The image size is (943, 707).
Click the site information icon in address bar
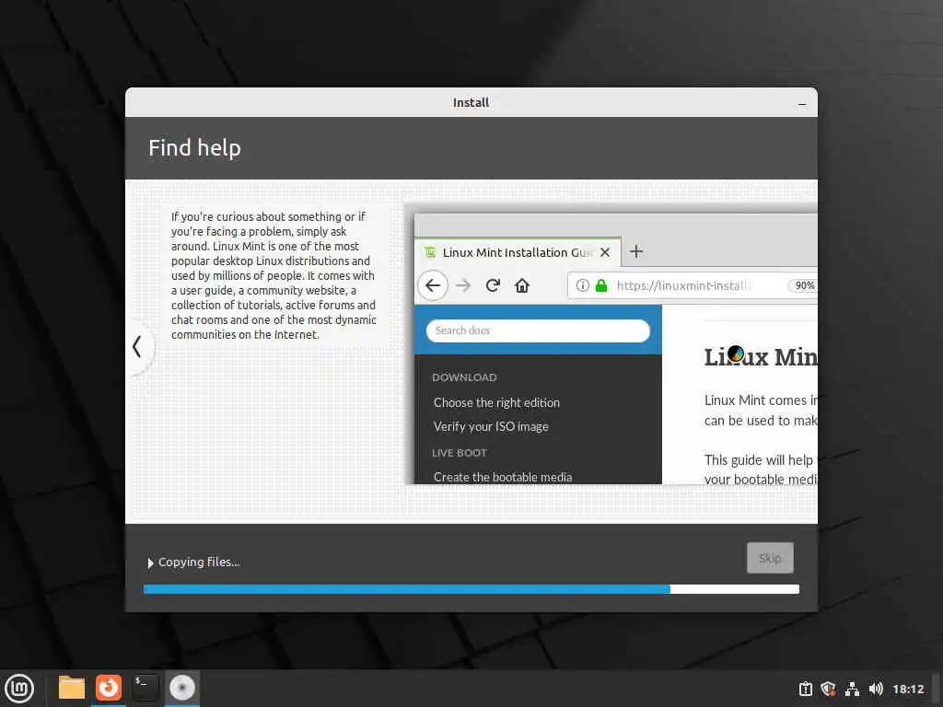pyautogui.click(x=582, y=285)
